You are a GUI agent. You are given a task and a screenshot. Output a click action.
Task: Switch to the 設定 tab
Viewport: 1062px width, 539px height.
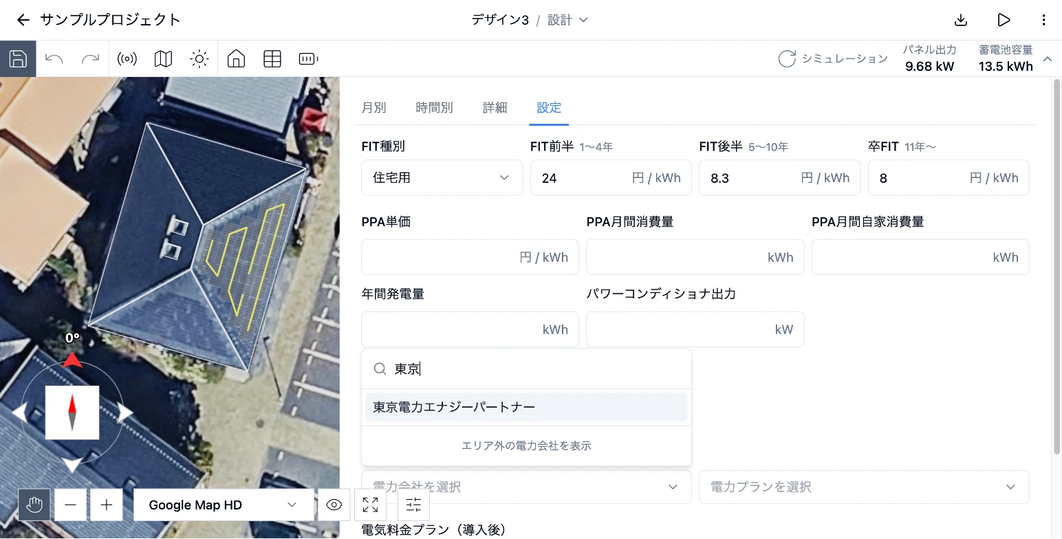pyautogui.click(x=549, y=107)
